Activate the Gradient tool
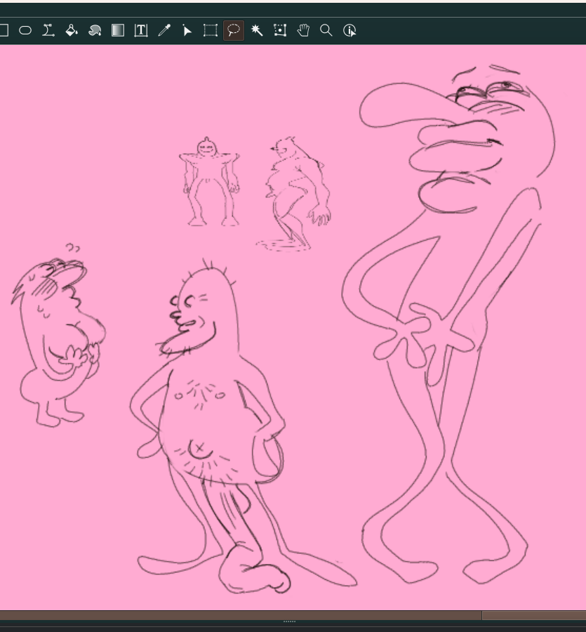The image size is (586, 632). pos(118,30)
